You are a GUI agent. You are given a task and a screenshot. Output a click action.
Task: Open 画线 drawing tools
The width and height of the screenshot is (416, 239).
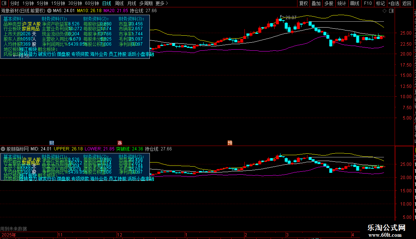tap(355, 3)
